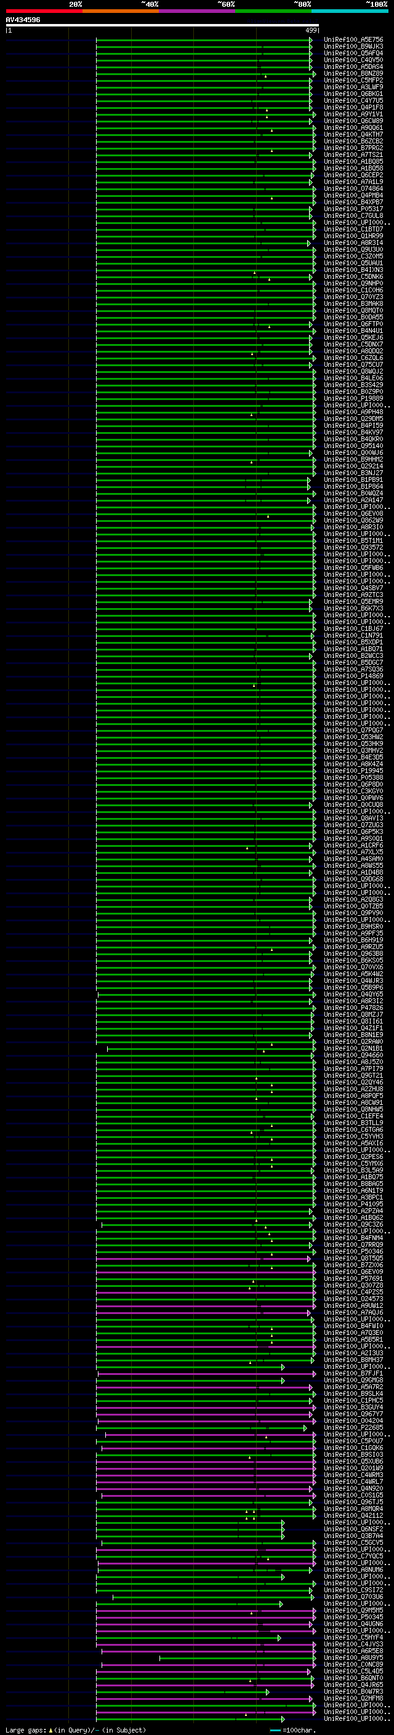Select hit label UniRef100_C5DNK6
This screenshot has width=394, height=1735.
[x=353, y=277]
